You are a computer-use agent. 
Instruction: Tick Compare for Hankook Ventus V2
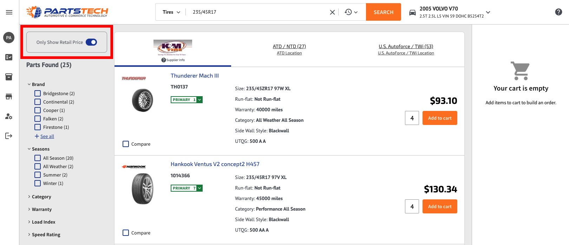click(126, 233)
